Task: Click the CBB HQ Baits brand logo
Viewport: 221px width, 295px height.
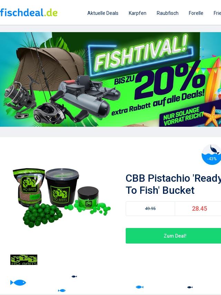Action: click(x=24, y=260)
